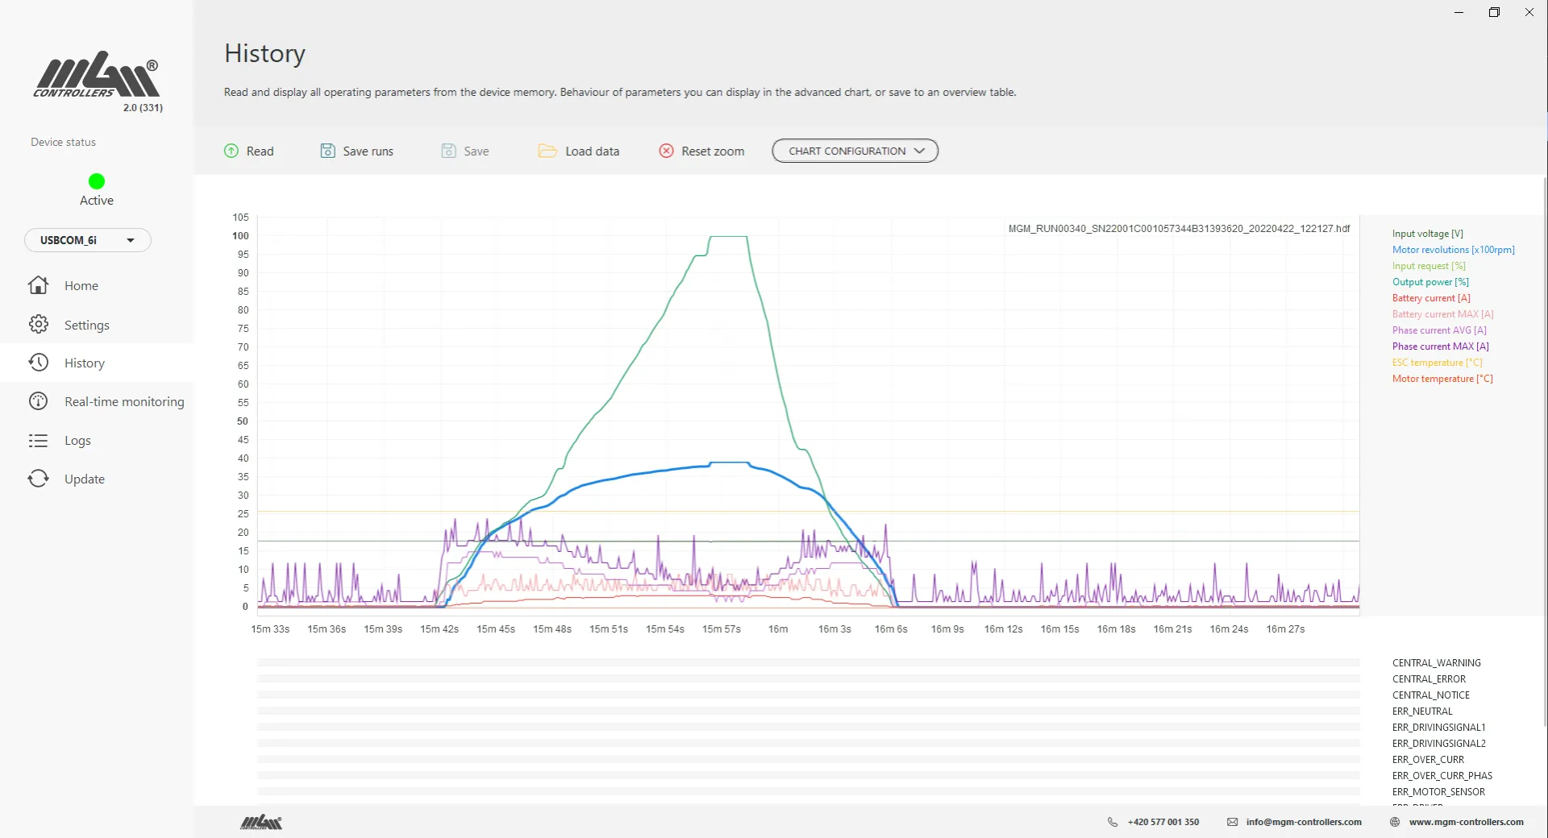Click the Save runs disk icon
This screenshot has height=838, width=1548.
pos(327,151)
